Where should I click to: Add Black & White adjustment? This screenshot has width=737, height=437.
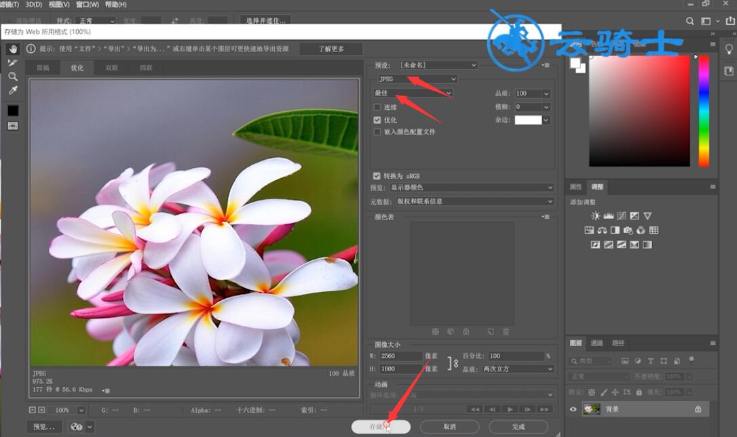[x=615, y=230]
